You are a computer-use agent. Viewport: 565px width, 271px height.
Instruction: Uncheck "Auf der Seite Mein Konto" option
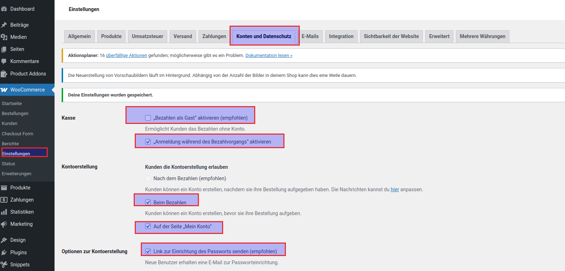click(148, 226)
